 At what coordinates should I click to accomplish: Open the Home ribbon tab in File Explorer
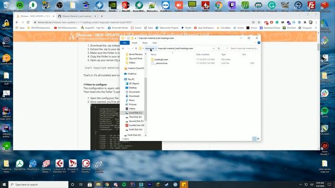[135, 43]
